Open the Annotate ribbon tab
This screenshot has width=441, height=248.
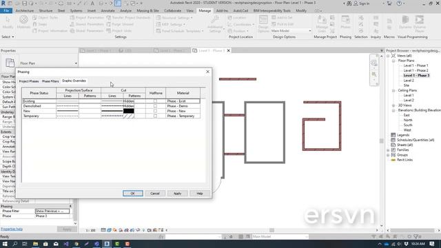107,11
